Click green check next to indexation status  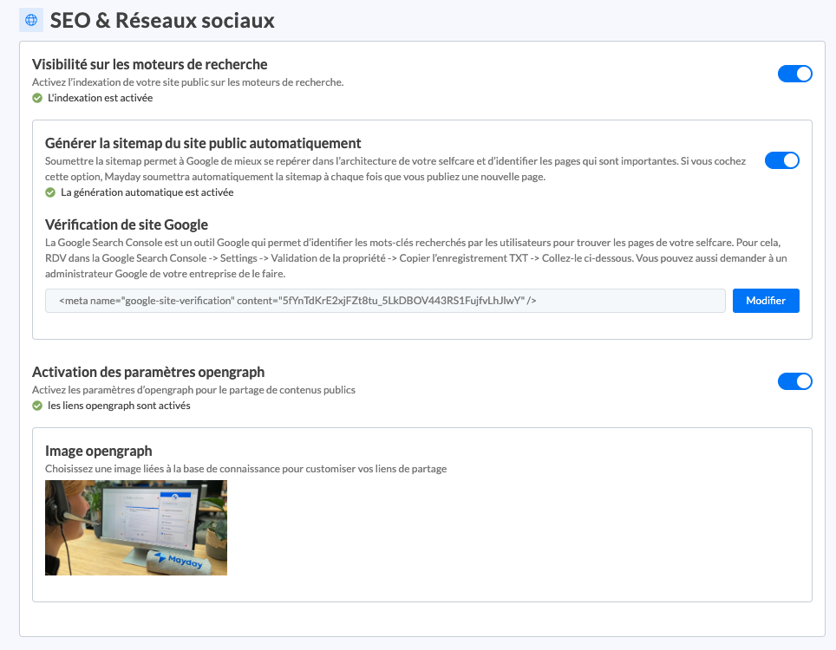[x=37, y=98]
